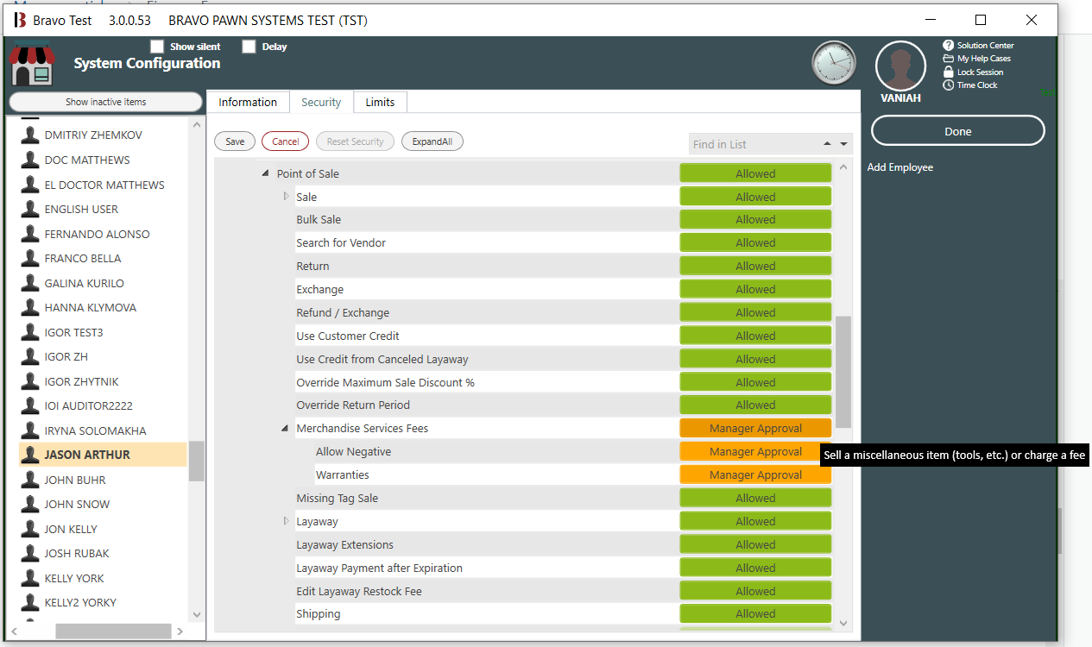This screenshot has height=647, width=1092.
Task: Select employee GALINA KURILO
Action: pos(84,284)
